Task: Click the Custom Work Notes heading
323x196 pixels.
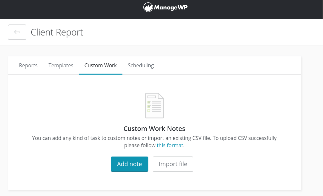Action: [x=154, y=129]
